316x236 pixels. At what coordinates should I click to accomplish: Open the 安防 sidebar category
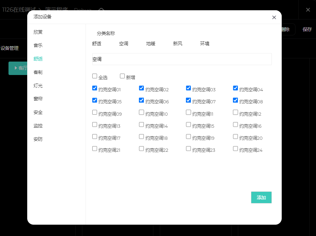coord(38,139)
